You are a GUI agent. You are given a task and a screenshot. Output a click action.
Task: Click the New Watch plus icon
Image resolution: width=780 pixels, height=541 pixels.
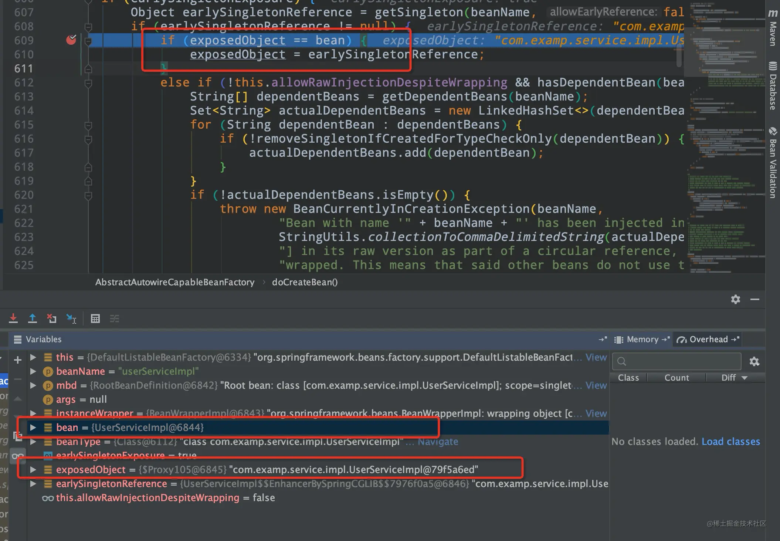[x=17, y=360]
